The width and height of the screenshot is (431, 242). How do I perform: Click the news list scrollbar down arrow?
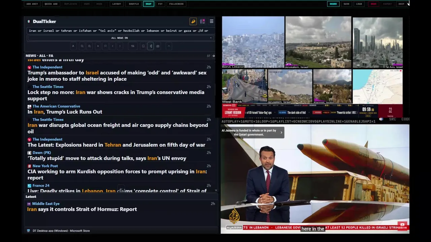pyautogui.click(x=216, y=191)
